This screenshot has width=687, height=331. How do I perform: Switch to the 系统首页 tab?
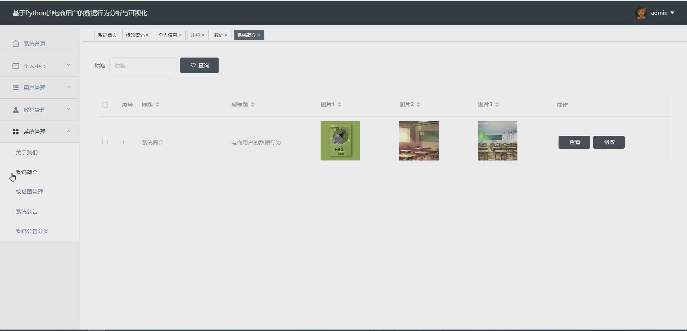[x=107, y=35]
